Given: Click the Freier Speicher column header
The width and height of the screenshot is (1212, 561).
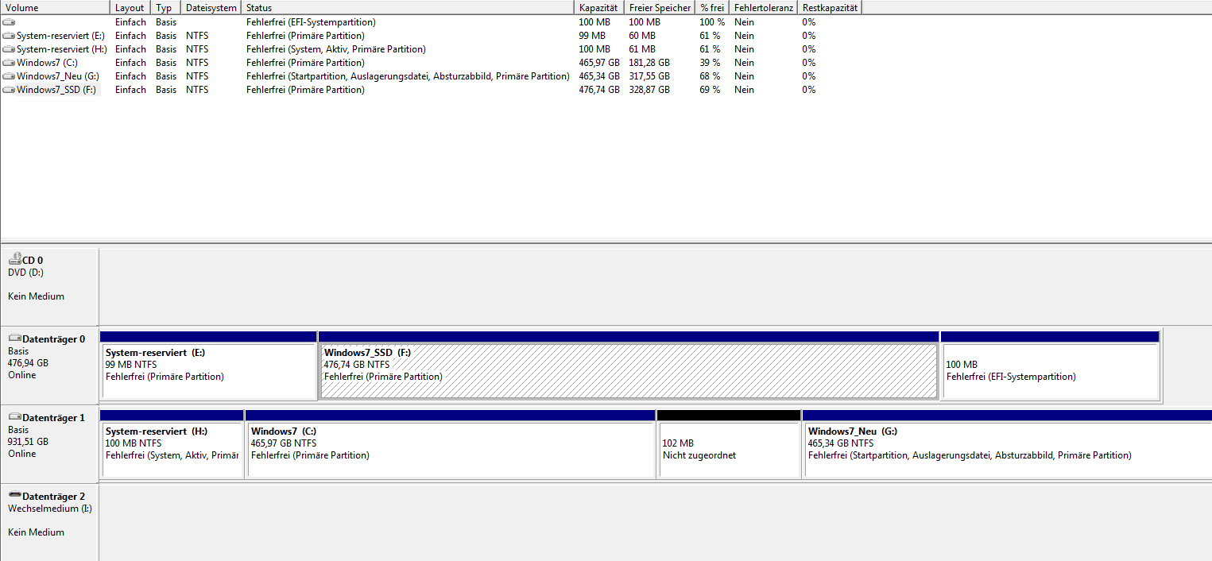Looking at the screenshot, I should [x=660, y=7].
